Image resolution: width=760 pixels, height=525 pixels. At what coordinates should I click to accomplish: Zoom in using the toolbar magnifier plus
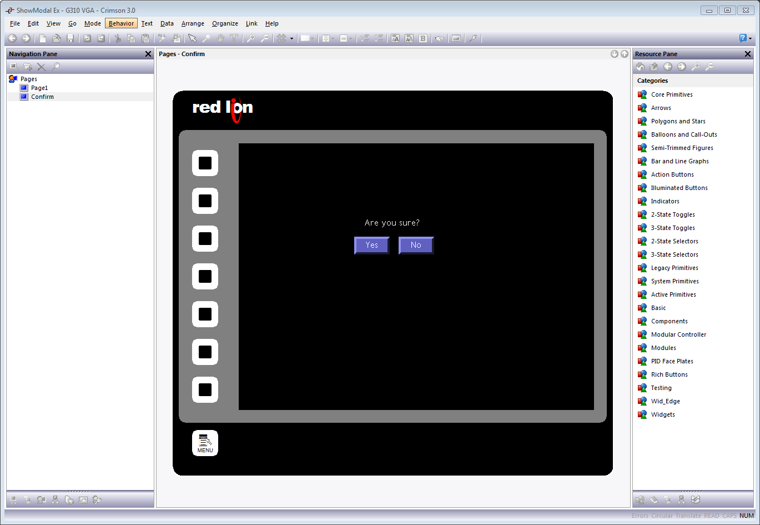coord(251,38)
